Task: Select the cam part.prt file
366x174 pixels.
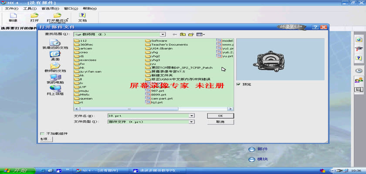Action: tap(159, 99)
